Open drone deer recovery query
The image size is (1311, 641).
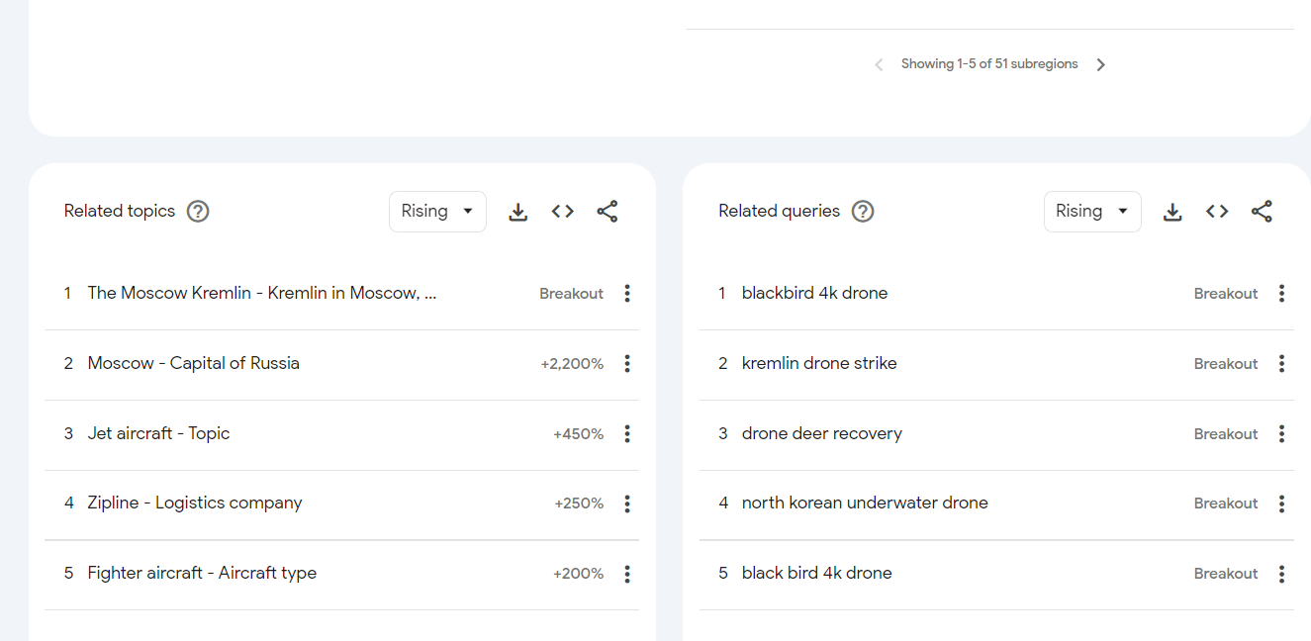pos(822,433)
